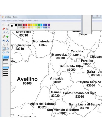Screen dimensions: 102x132
Task: Select the Magnifier tool
Action: tap(8, 33)
